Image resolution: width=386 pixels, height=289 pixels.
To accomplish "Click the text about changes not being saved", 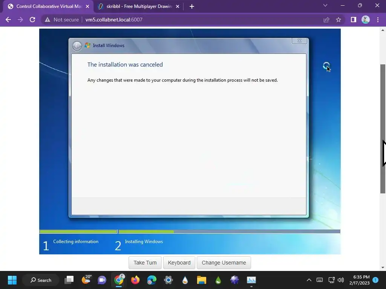I will (x=182, y=80).
